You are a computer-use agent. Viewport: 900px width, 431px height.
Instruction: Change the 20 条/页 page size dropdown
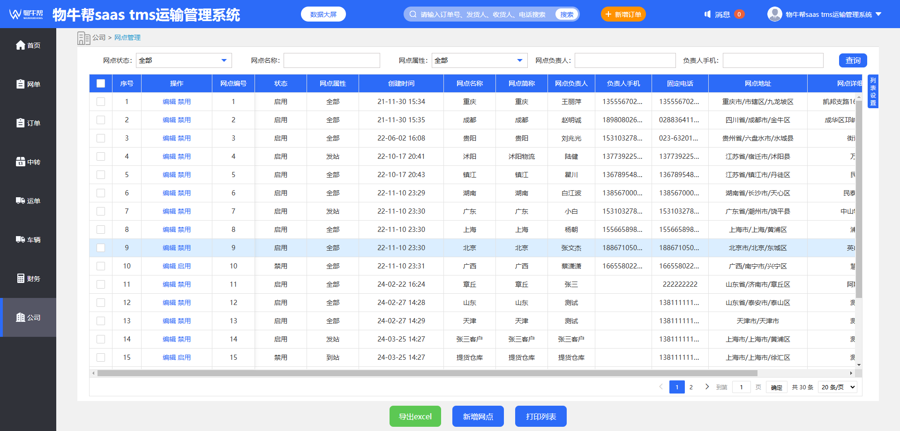tap(838, 387)
